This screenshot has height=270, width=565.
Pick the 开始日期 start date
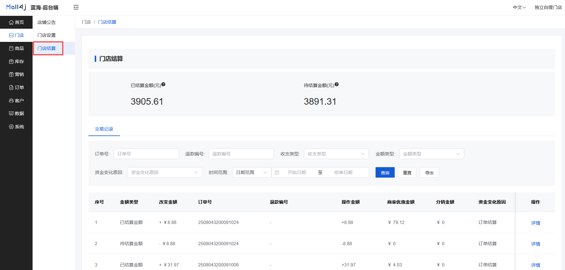point(297,173)
